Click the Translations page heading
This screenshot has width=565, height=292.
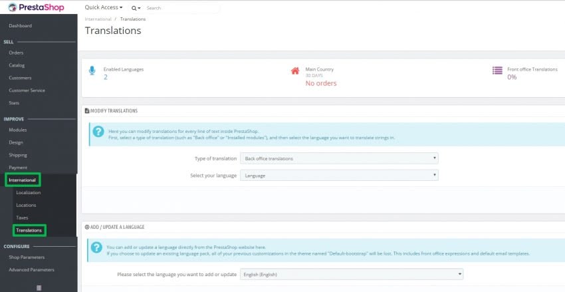pyautogui.click(x=113, y=31)
